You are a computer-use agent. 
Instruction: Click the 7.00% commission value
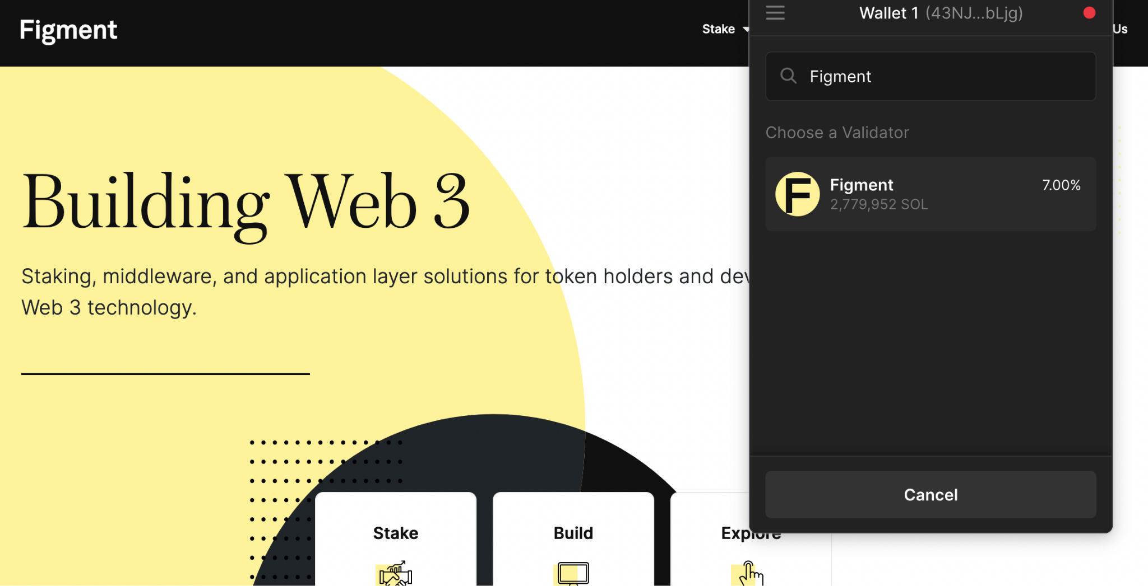coord(1061,185)
